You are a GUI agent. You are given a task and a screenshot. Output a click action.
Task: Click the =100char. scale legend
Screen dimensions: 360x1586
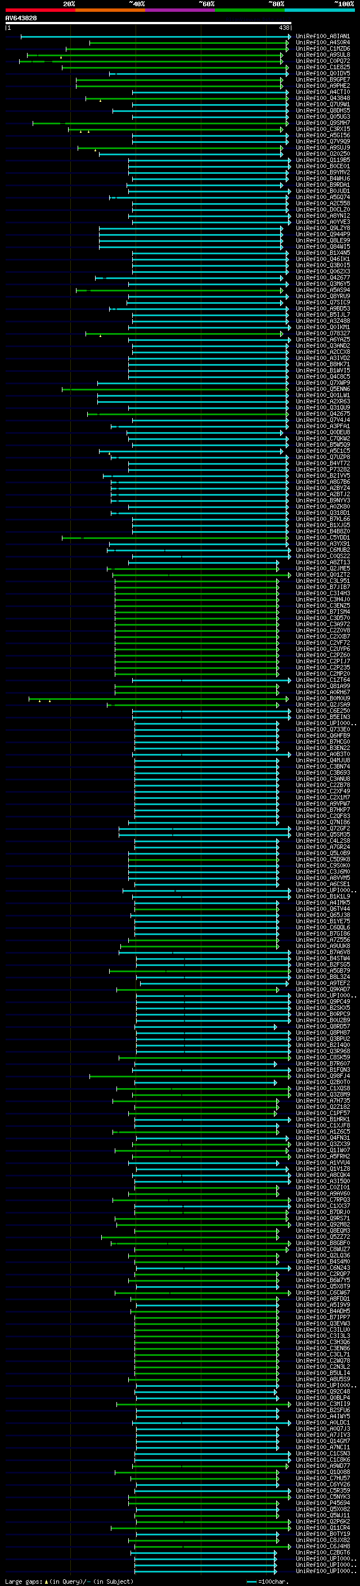[x=268, y=1581]
